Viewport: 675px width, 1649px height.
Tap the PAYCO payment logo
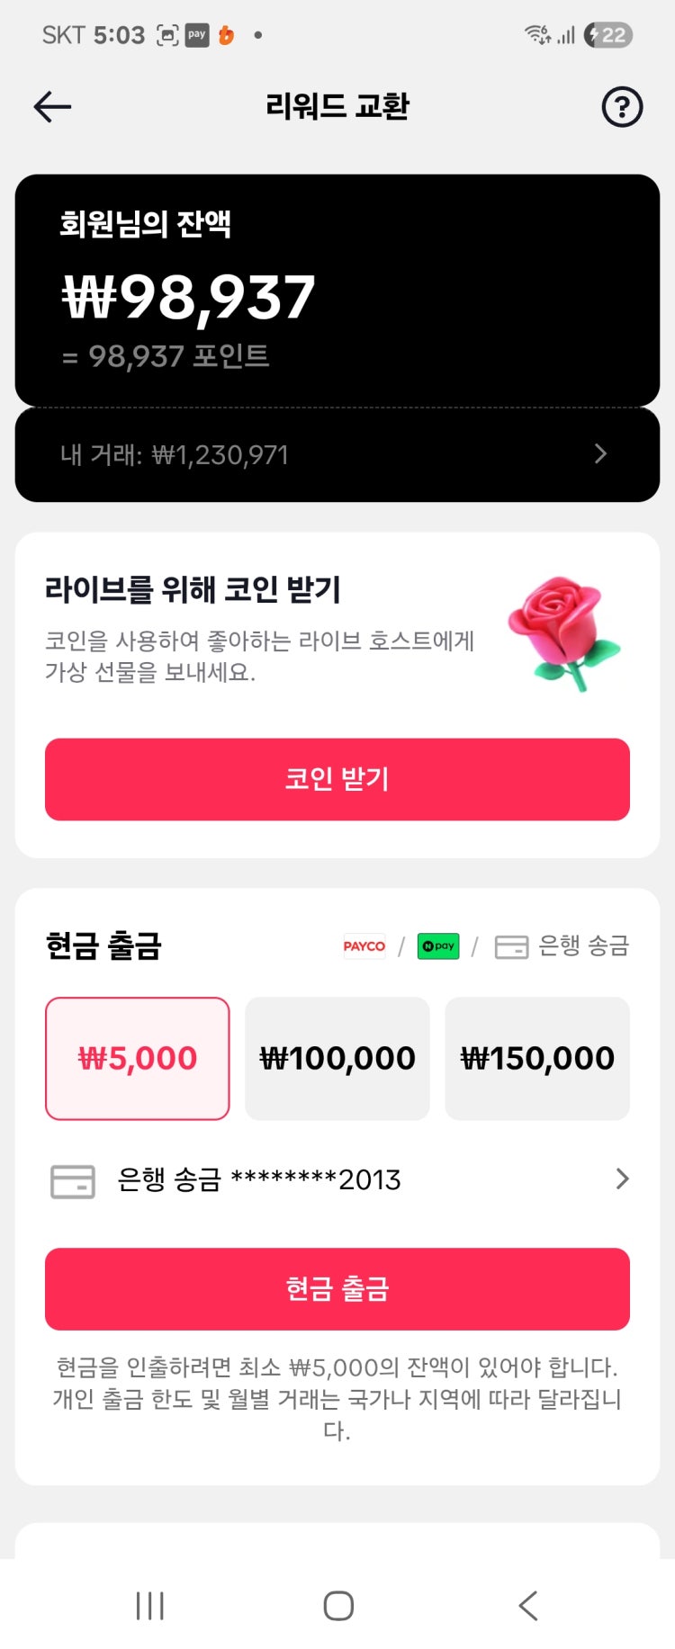point(364,946)
